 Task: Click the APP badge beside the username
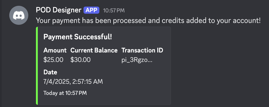[x=91, y=10]
